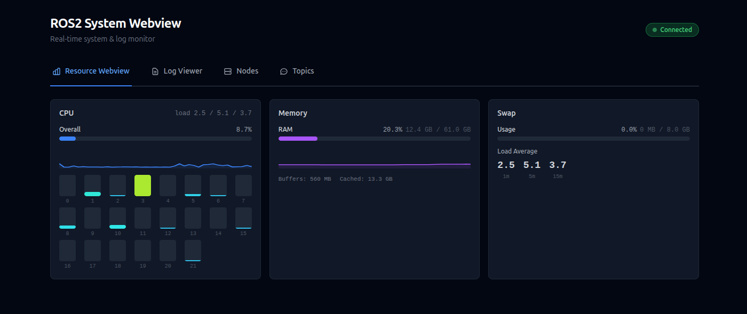This screenshot has height=314, width=747.
Task: Click the Connected status badge
Action: point(672,30)
